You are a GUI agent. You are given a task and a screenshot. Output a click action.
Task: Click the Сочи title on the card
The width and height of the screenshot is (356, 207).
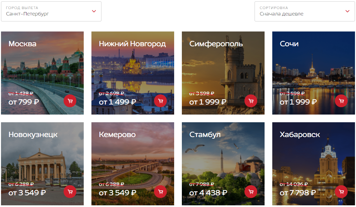289,44
